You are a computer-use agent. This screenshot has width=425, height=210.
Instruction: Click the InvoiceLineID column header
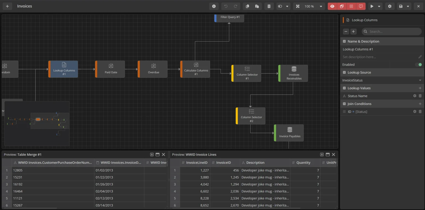click(195, 163)
